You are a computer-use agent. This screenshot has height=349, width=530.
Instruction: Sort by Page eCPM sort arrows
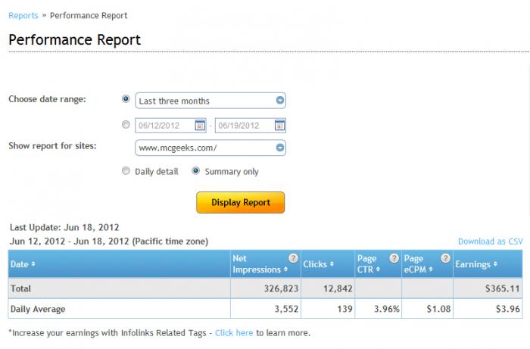pyautogui.click(x=430, y=270)
